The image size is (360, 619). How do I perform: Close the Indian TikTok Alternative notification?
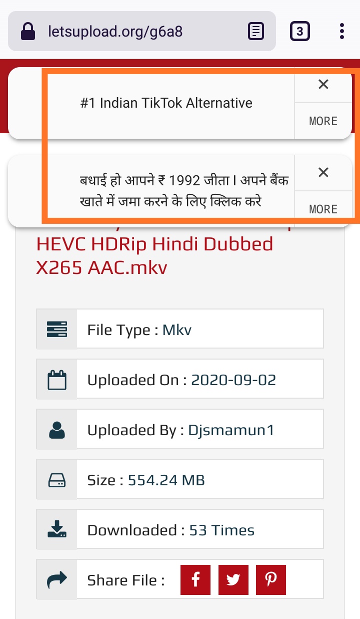(323, 85)
